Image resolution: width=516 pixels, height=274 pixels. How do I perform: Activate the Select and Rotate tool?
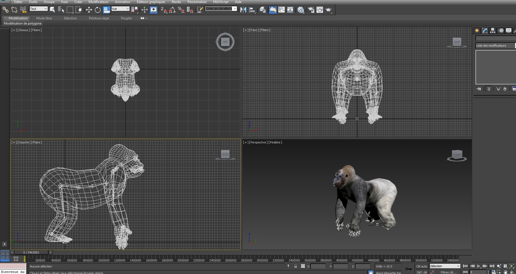click(x=98, y=10)
